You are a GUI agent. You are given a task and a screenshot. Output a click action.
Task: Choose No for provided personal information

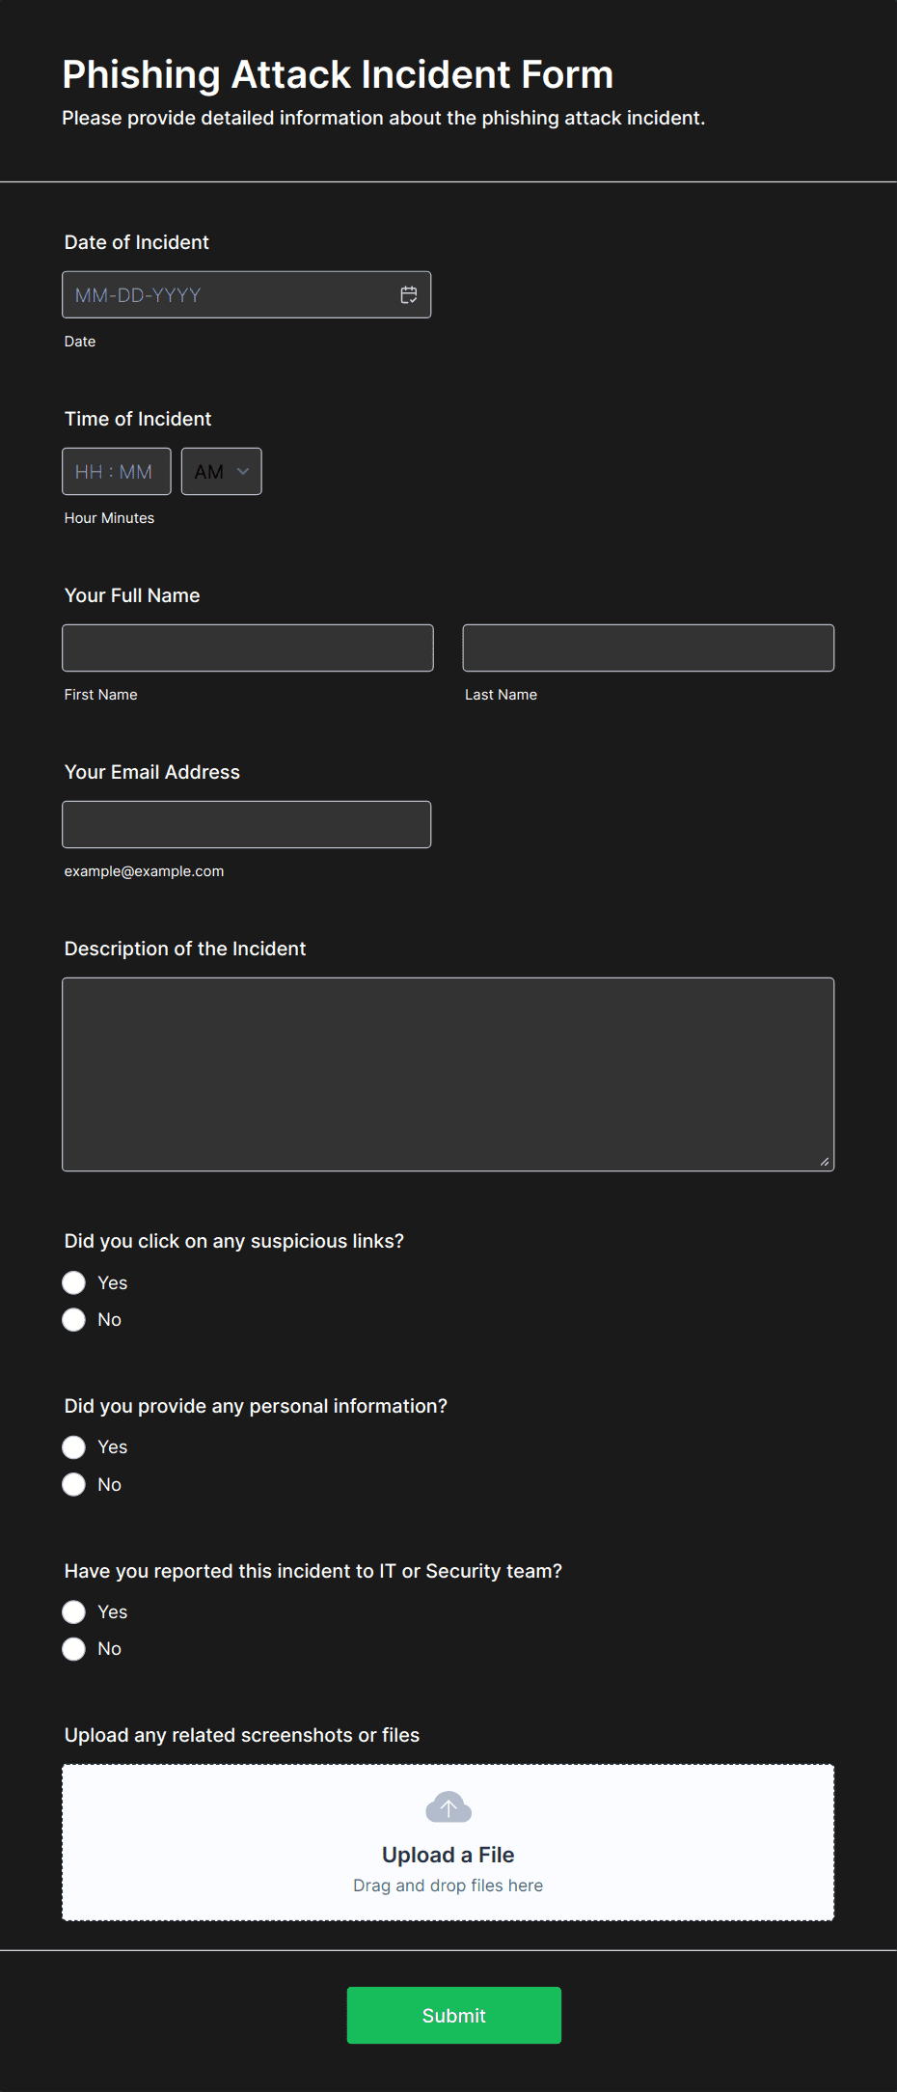click(74, 1484)
